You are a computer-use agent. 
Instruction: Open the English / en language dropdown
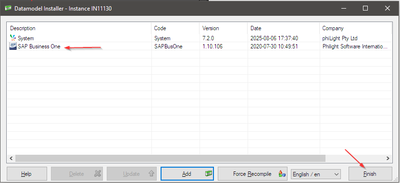[315, 174]
